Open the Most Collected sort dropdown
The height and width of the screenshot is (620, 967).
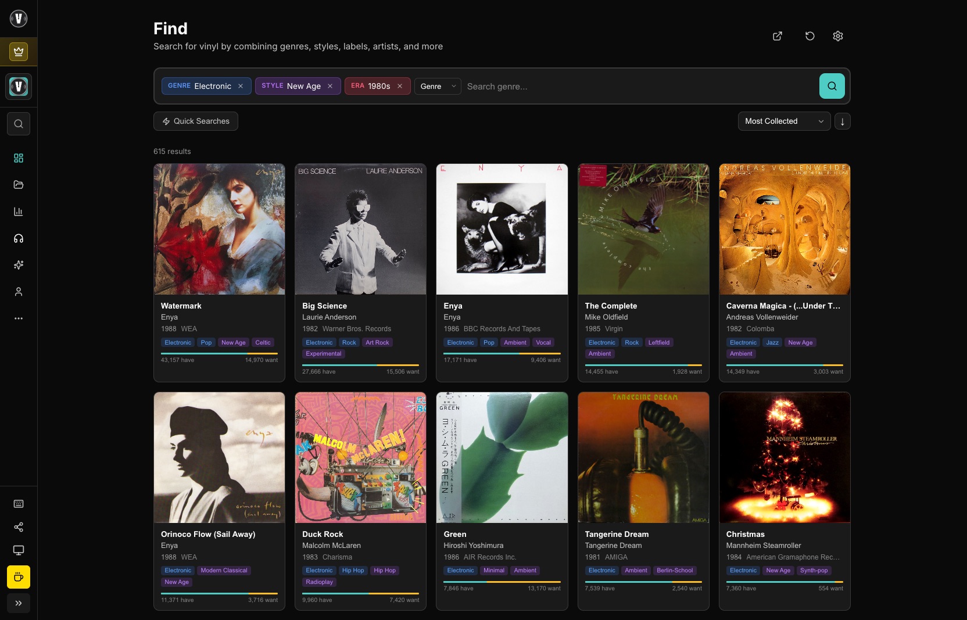click(783, 121)
